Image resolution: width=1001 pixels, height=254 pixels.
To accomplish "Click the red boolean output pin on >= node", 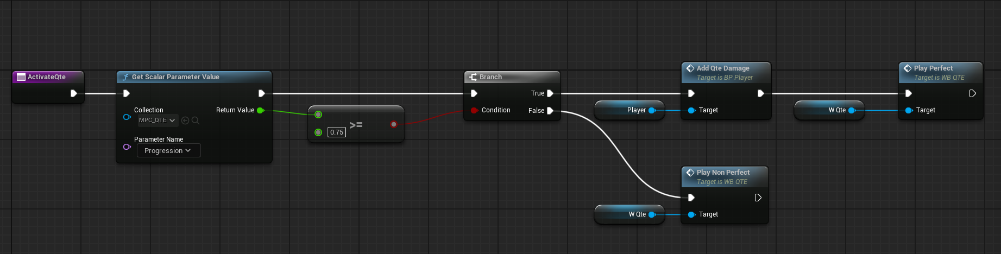I will tap(394, 124).
